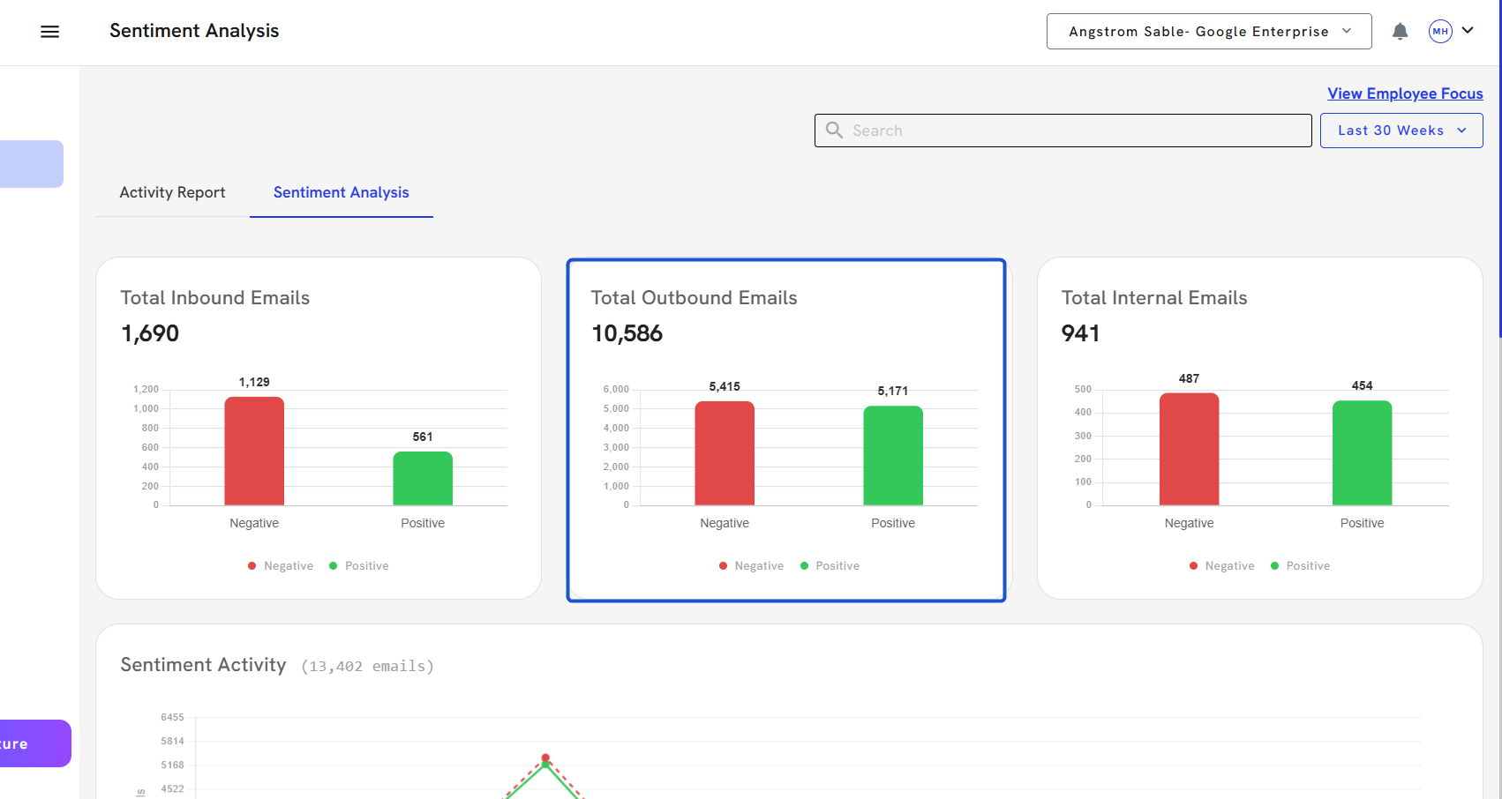The image size is (1502, 799).
Task: Click into the Search input field
Action: 1077,131
